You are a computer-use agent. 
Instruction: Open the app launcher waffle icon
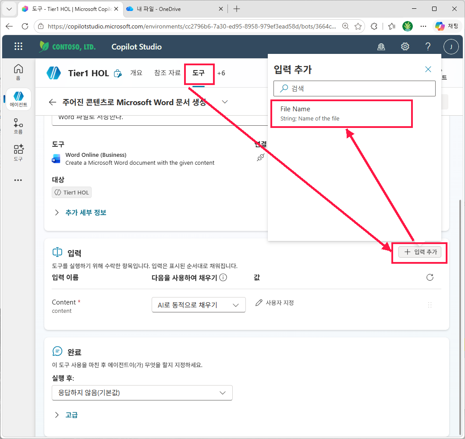[x=18, y=46]
